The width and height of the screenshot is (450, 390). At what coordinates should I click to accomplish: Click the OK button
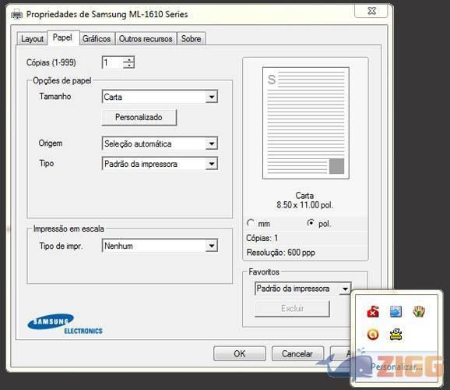pyautogui.click(x=240, y=353)
